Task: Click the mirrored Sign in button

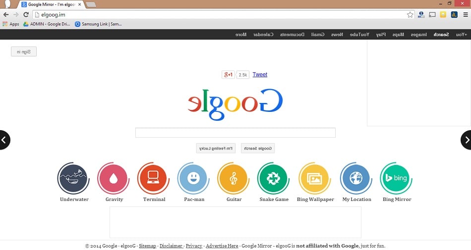Action: (x=24, y=51)
